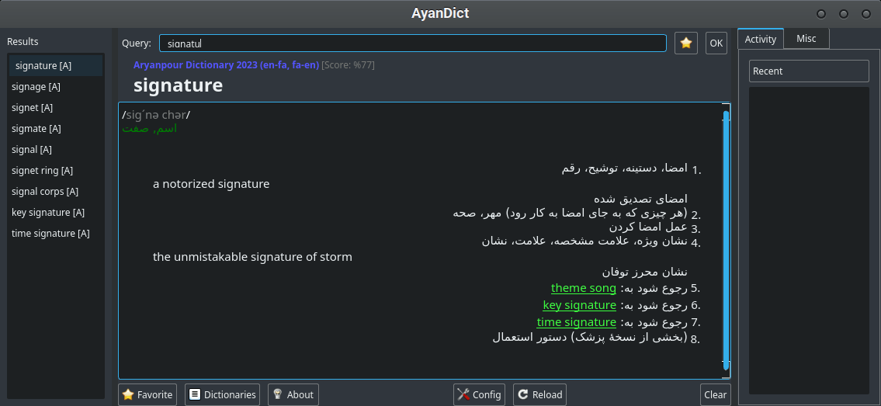Click the pronunciation text /sig´nə chər/
Image resolution: width=881 pixels, height=406 pixels.
[x=156, y=115]
